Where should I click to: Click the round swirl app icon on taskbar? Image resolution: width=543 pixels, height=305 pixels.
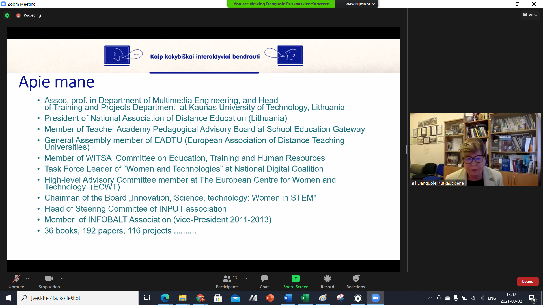coord(358,298)
